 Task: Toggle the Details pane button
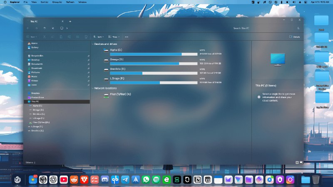click(x=294, y=37)
